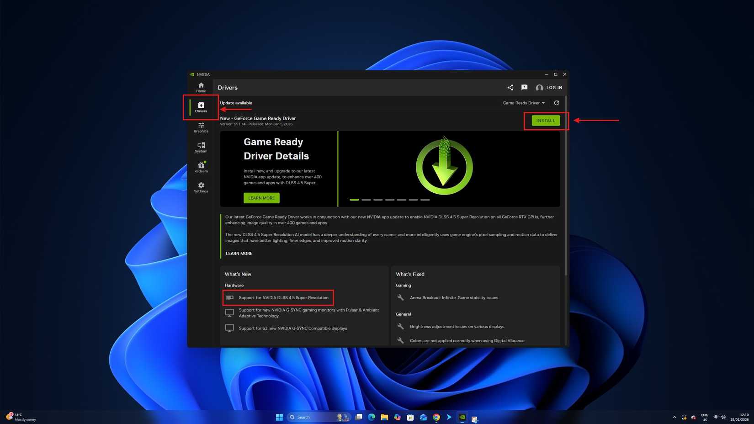The image size is (754, 424).
Task: Switch to the Drivers section
Action: point(201,108)
